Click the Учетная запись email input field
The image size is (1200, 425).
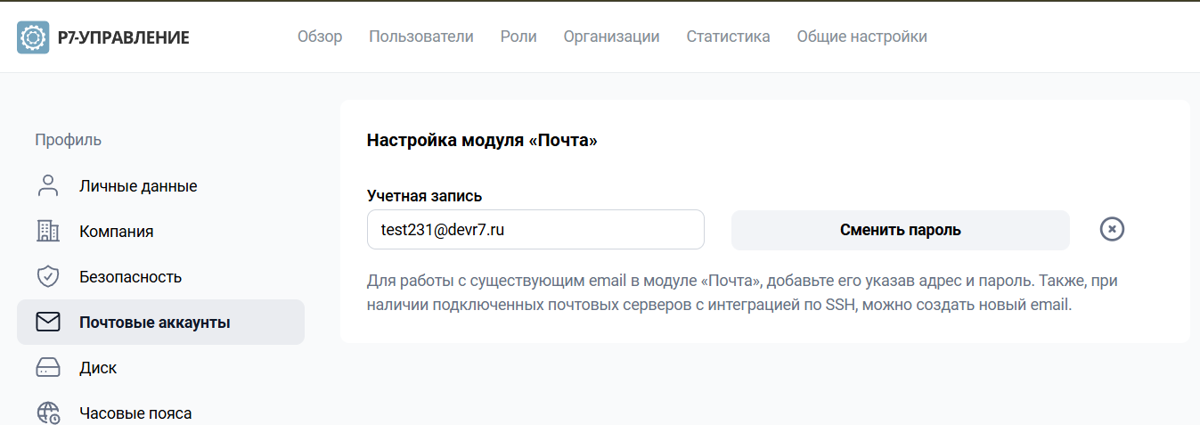(x=535, y=230)
